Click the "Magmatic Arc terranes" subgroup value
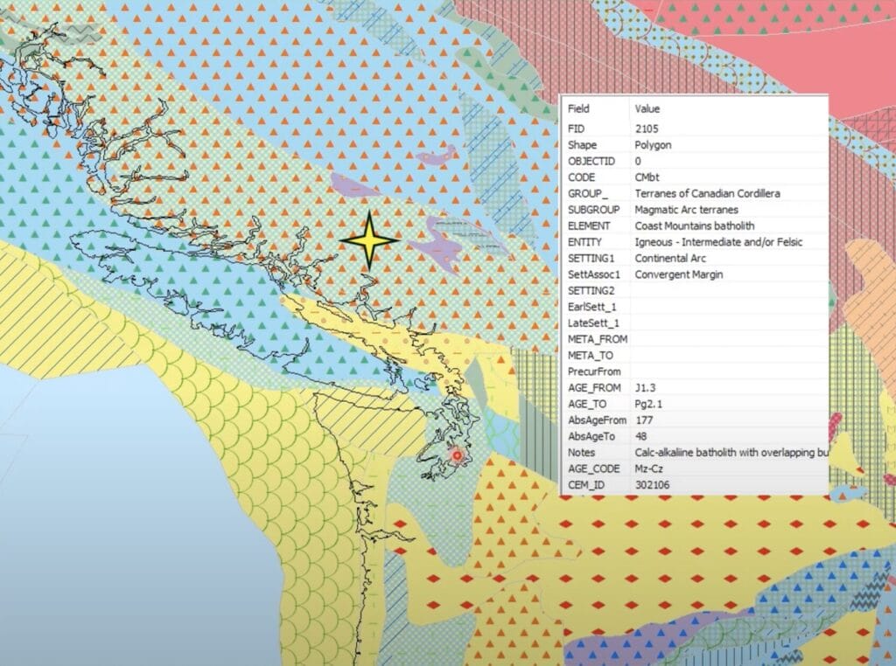Image resolution: width=896 pixels, height=666 pixels. point(686,210)
